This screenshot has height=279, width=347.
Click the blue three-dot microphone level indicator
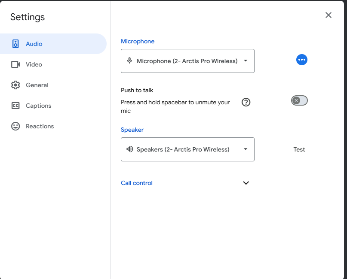coord(302,60)
